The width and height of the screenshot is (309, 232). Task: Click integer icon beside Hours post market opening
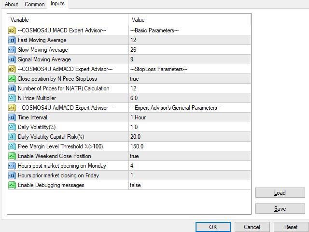tap(12, 166)
